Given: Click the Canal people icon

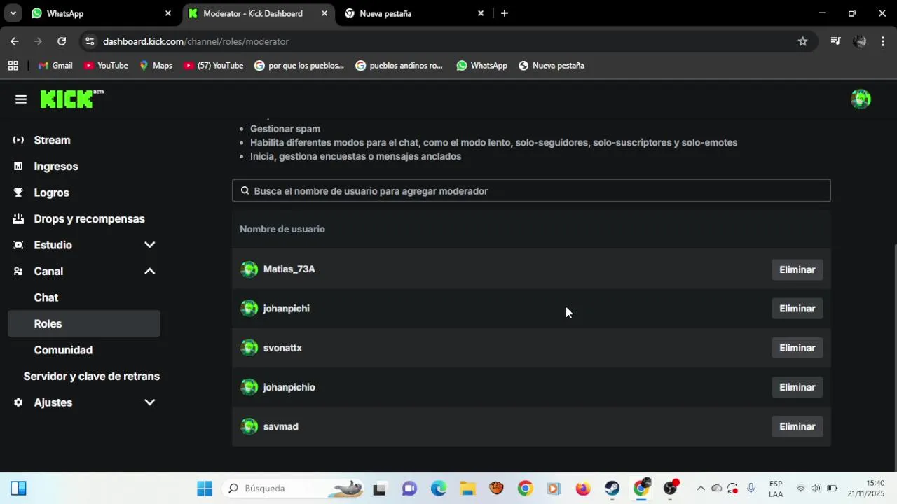Looking at the screenshot, I should tap(18, 271).
